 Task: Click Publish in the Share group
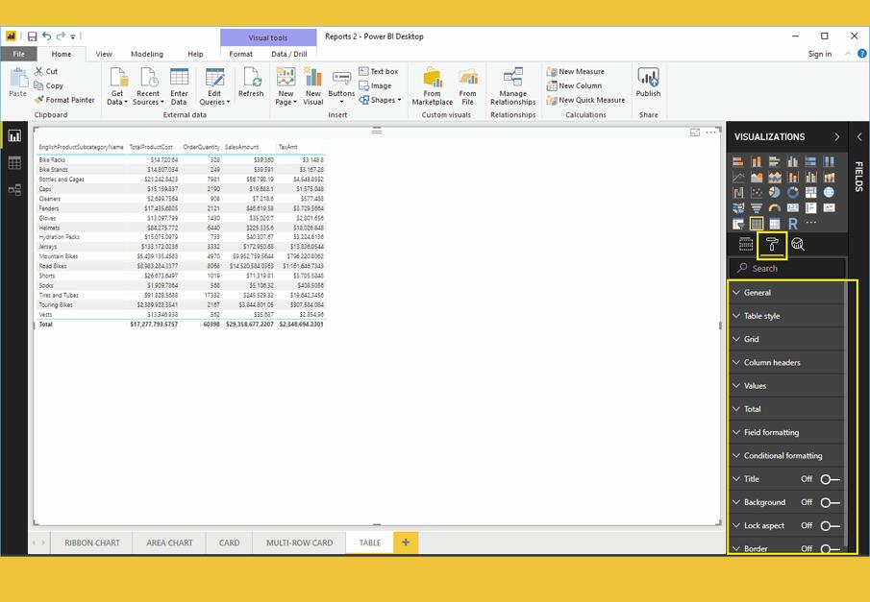(648, 83)
